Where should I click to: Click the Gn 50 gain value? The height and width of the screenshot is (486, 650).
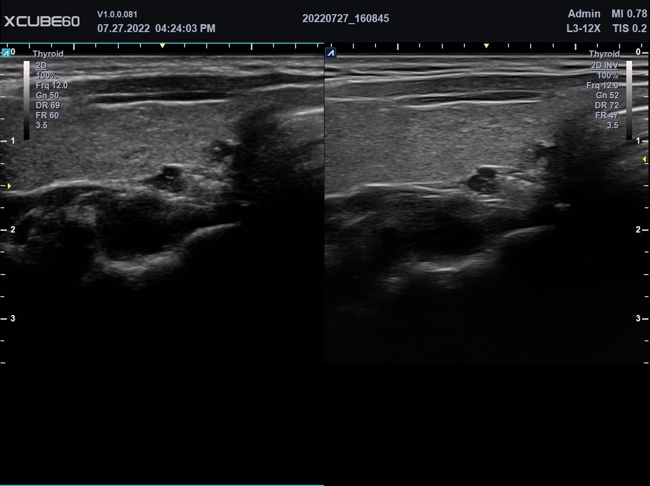(x=47, y=96)
